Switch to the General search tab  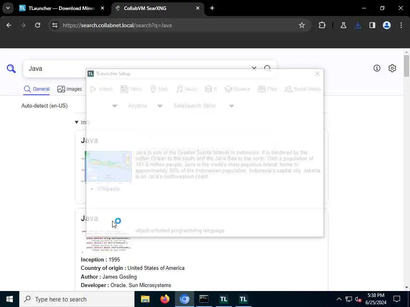36,89
